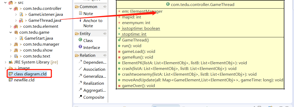Collapse the Entity palette drawer

(85, 34)
